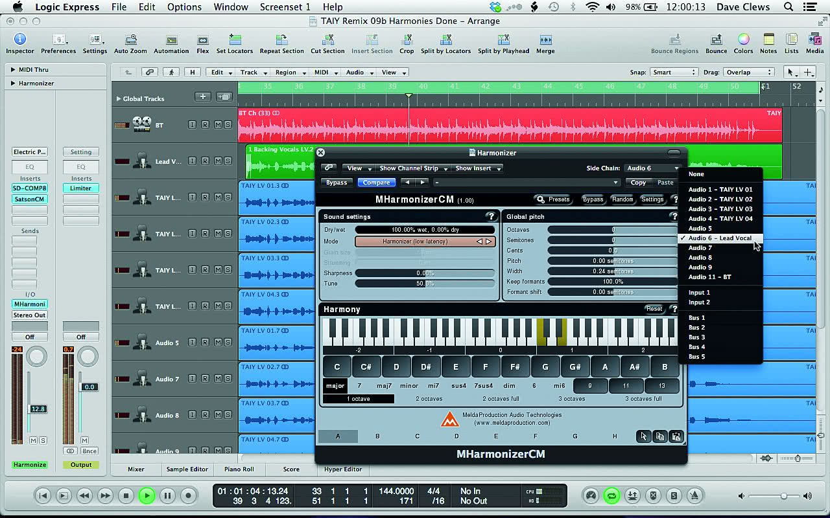Screen dimensions: 830x518
Task: Select the major chord type
Action: point(335,386)
